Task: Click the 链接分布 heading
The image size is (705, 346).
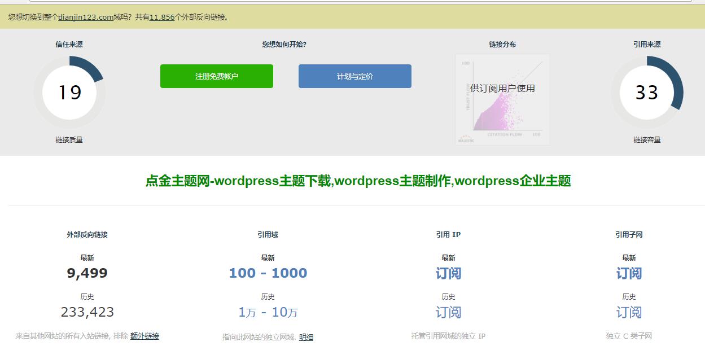Action: (502, 44)
